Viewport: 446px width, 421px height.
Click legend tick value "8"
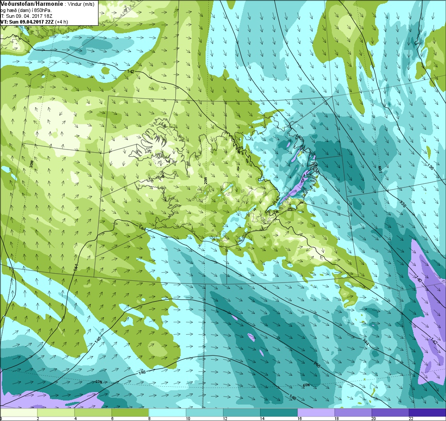point(149,418)
